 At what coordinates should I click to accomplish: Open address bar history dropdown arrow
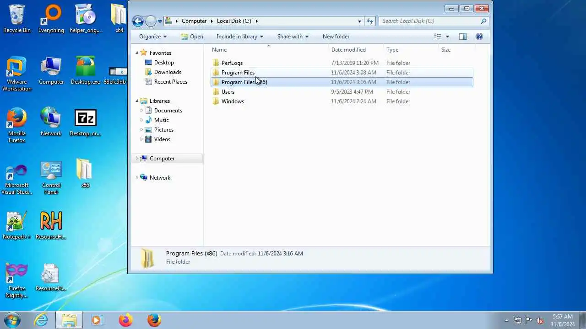tap(359, 21)
